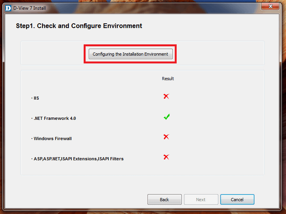Image resolution: width=286 pixels, height=214 pixels.
Task: Click blank title bar area beside close button
Action: 179,7
